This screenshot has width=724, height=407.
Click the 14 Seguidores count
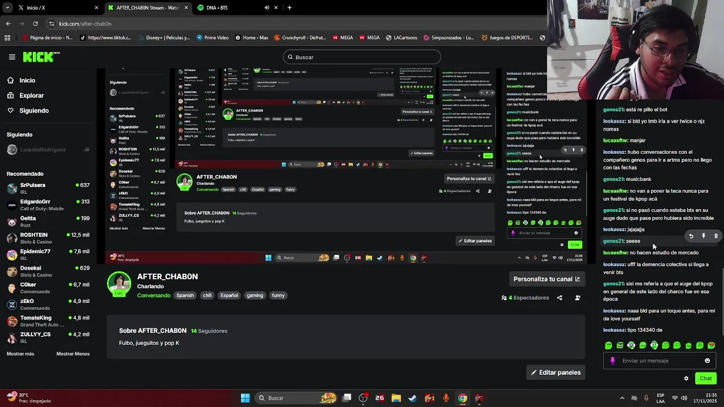point(209,331)
